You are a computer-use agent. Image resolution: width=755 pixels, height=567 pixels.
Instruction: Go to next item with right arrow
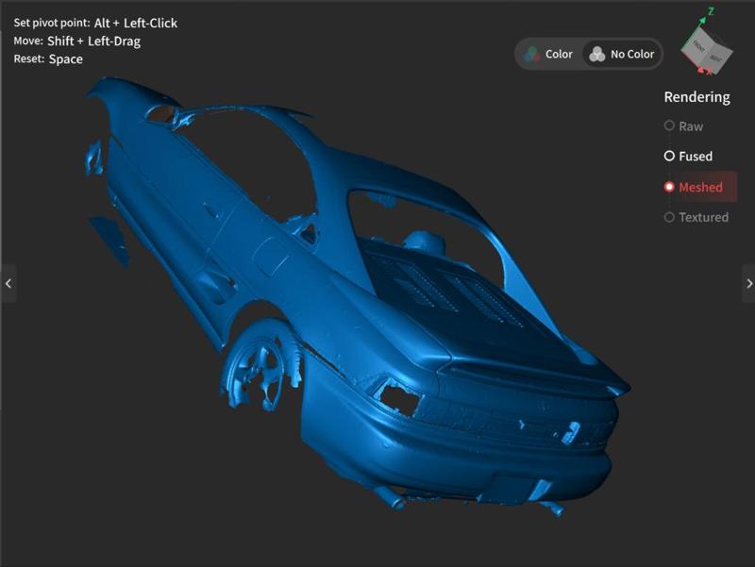pos(748,283)
